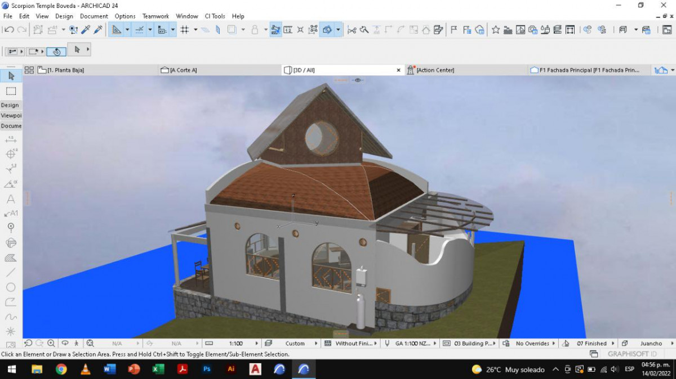Select the Line tool in the toolbox
This screenshot has height=379, width=676.
(11, 272)
